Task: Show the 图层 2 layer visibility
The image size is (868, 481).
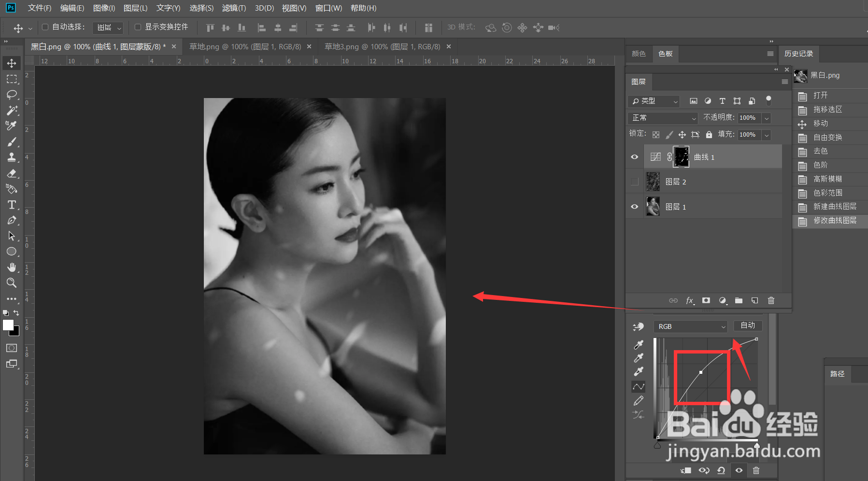Action: click(634, 181)
